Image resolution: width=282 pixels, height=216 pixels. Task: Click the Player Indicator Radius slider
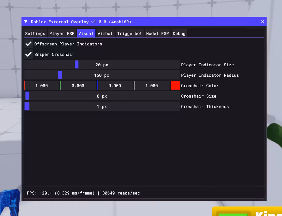[x=102, y=75]
